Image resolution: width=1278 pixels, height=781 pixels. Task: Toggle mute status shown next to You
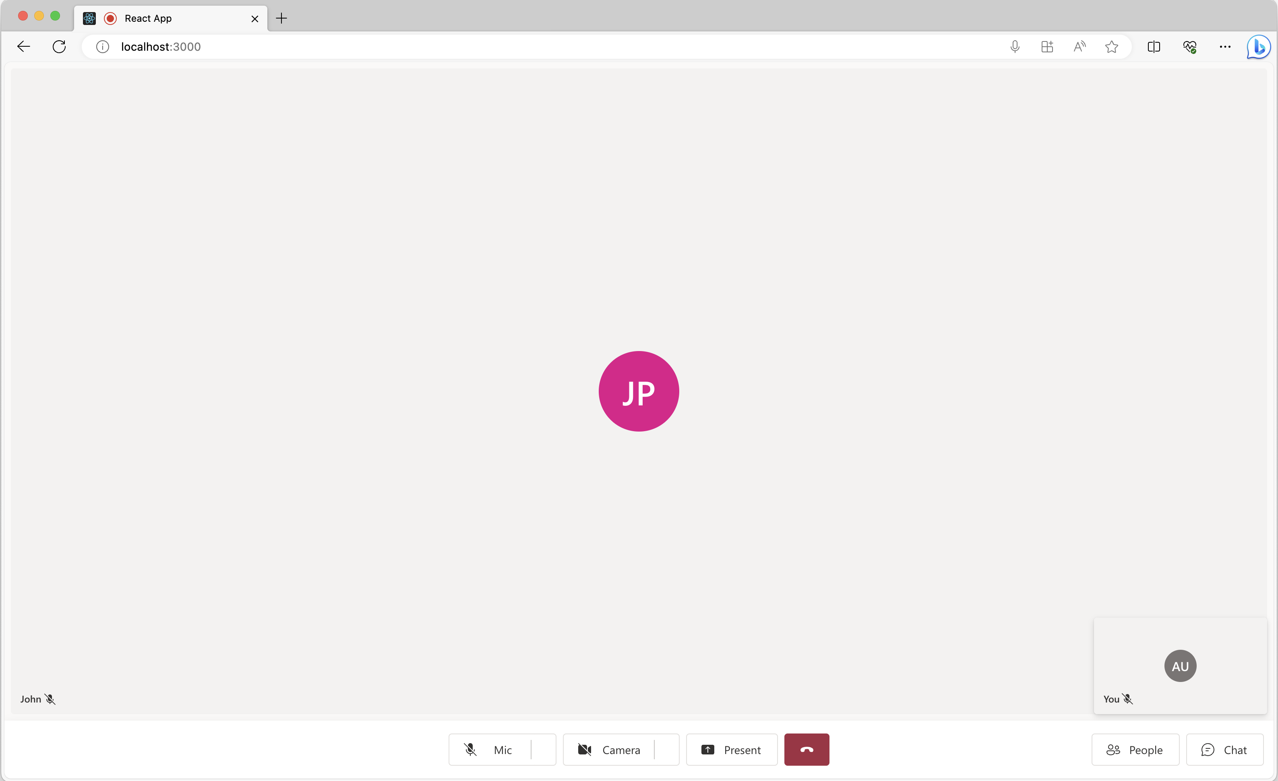click(x=1127, y=699)
